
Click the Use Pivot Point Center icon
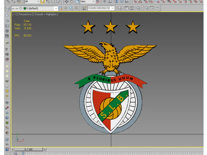(98, 1)
